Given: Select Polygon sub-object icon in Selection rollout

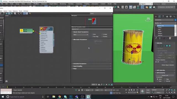Looking at the screenshot, I should coord(167,46).
